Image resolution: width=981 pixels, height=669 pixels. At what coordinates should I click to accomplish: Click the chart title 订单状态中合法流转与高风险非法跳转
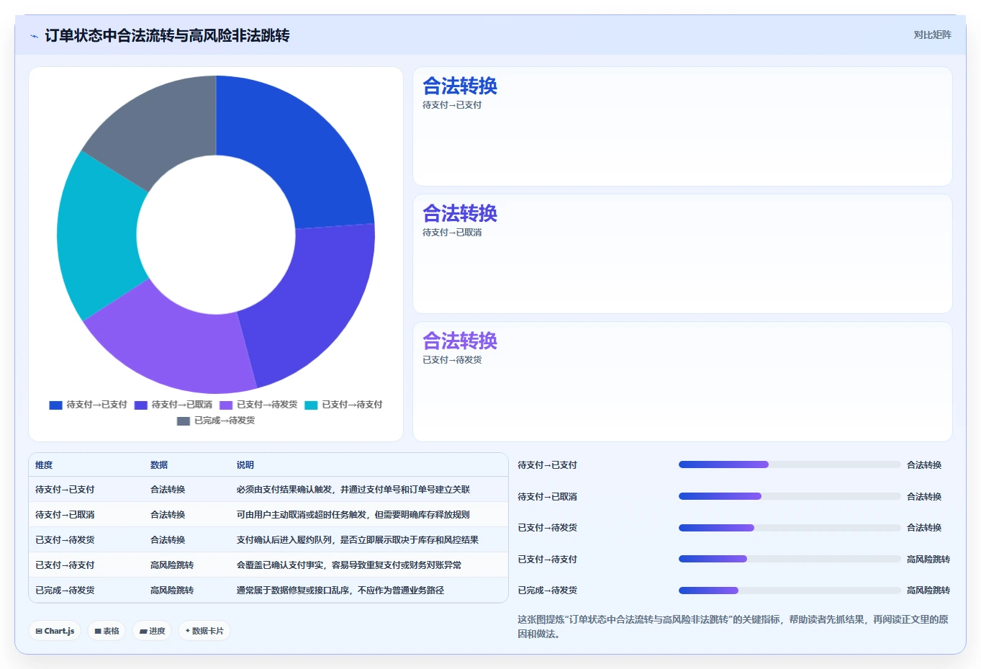(167, 36)
